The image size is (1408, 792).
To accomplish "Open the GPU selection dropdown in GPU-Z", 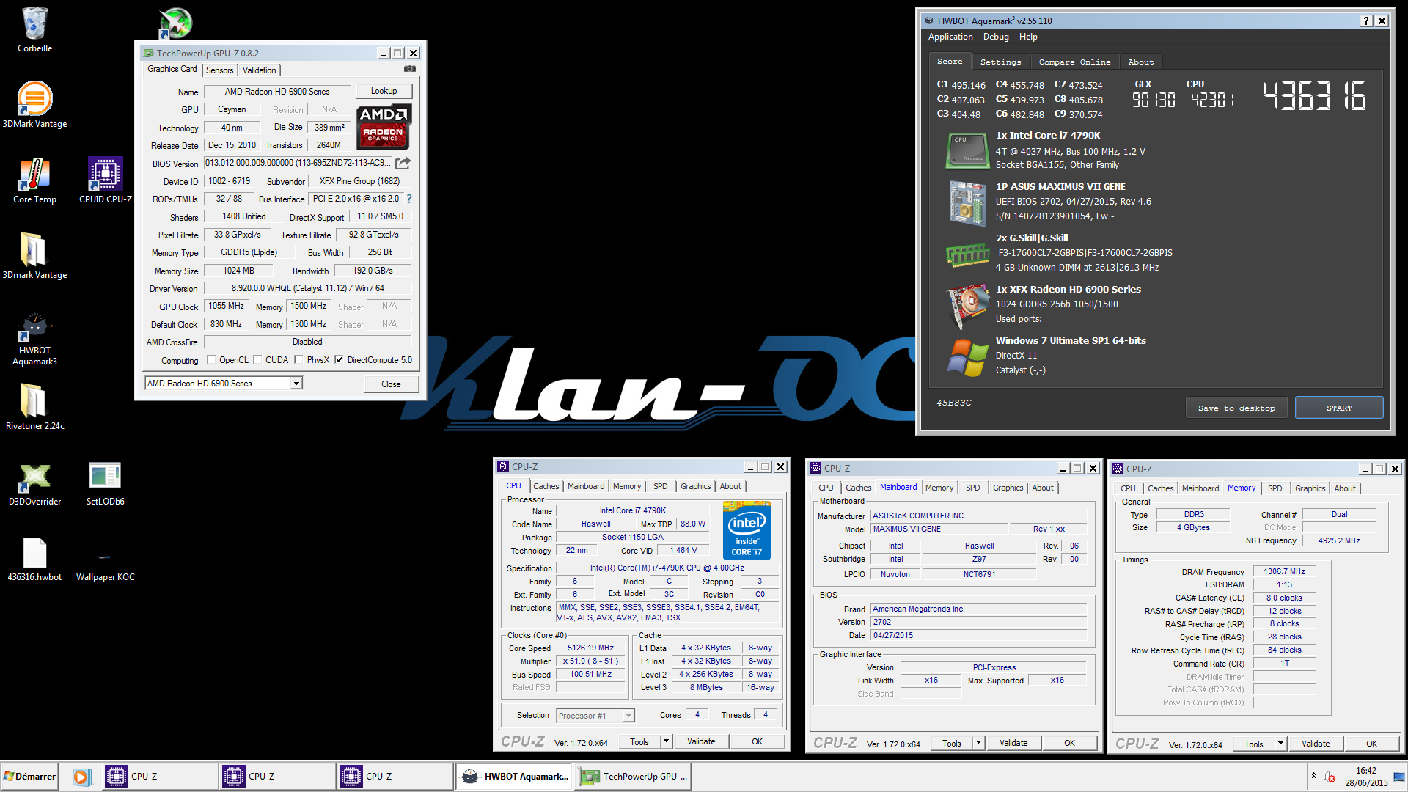I will pyautogui.click(x=296, y=384).
